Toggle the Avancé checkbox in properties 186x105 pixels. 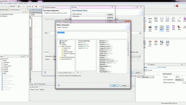point(147,70)
